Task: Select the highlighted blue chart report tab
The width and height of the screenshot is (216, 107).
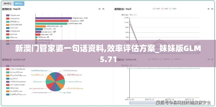Action: pyautogui.click(x=19, y=3)
